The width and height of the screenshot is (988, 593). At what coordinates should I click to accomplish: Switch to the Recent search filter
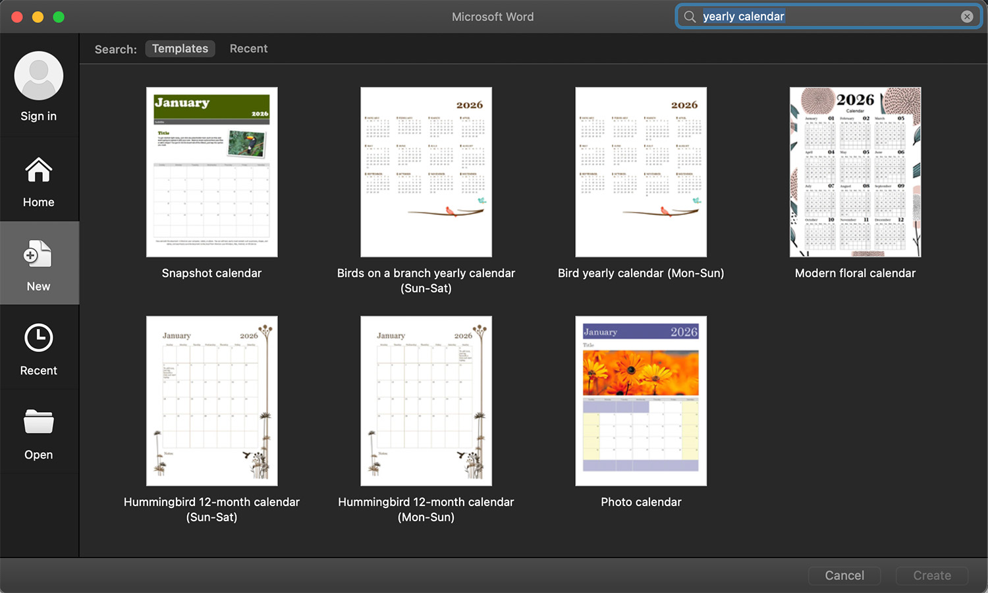point(248,48)
